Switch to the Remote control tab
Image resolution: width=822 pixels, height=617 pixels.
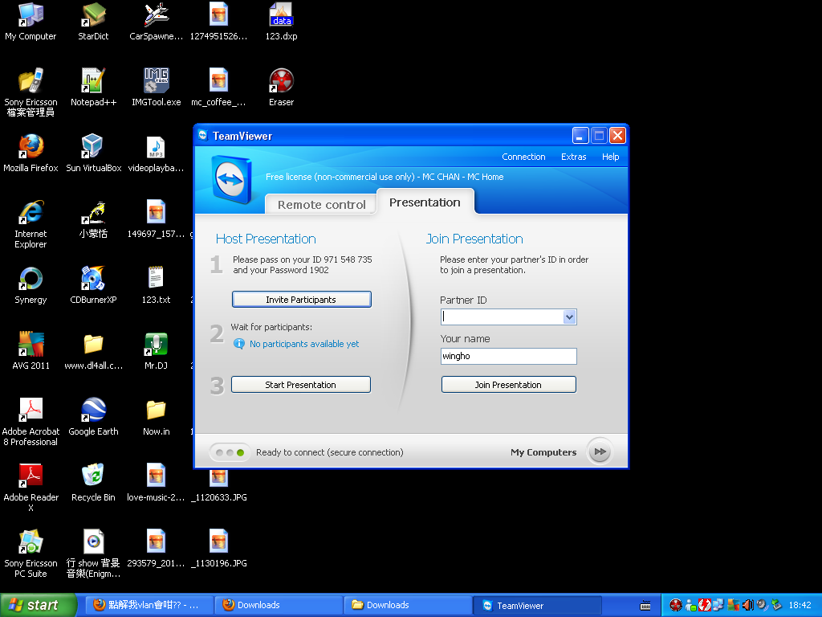click(321, 204)
